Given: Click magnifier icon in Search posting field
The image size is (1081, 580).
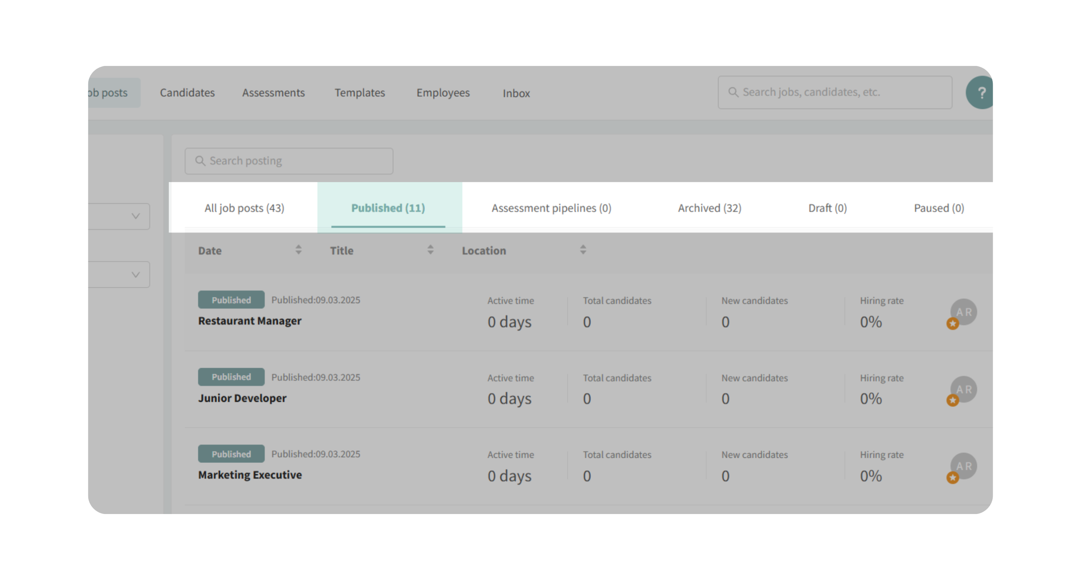Looking at the screenshot, I should tap(200, 161).
